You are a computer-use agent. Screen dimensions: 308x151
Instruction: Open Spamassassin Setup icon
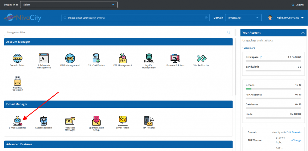pos(97,121)
